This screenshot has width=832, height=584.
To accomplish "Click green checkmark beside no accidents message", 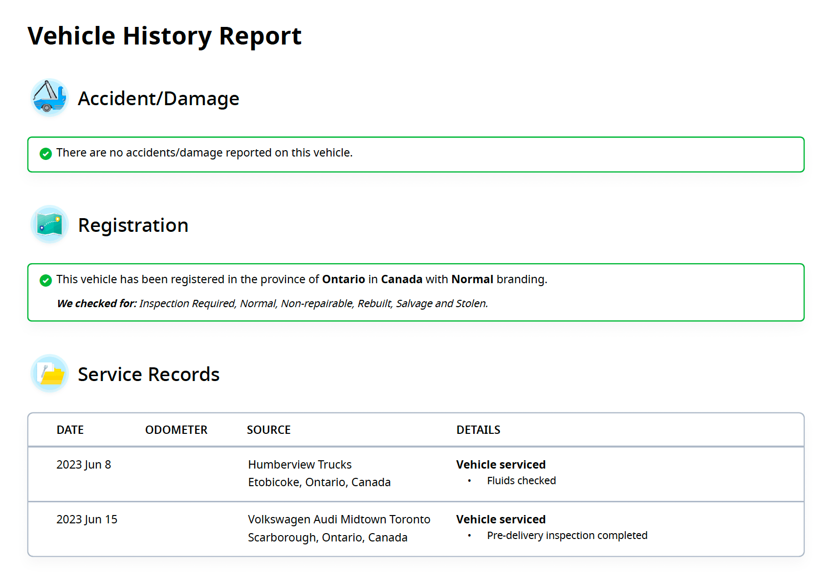I will tap(45, 154).
